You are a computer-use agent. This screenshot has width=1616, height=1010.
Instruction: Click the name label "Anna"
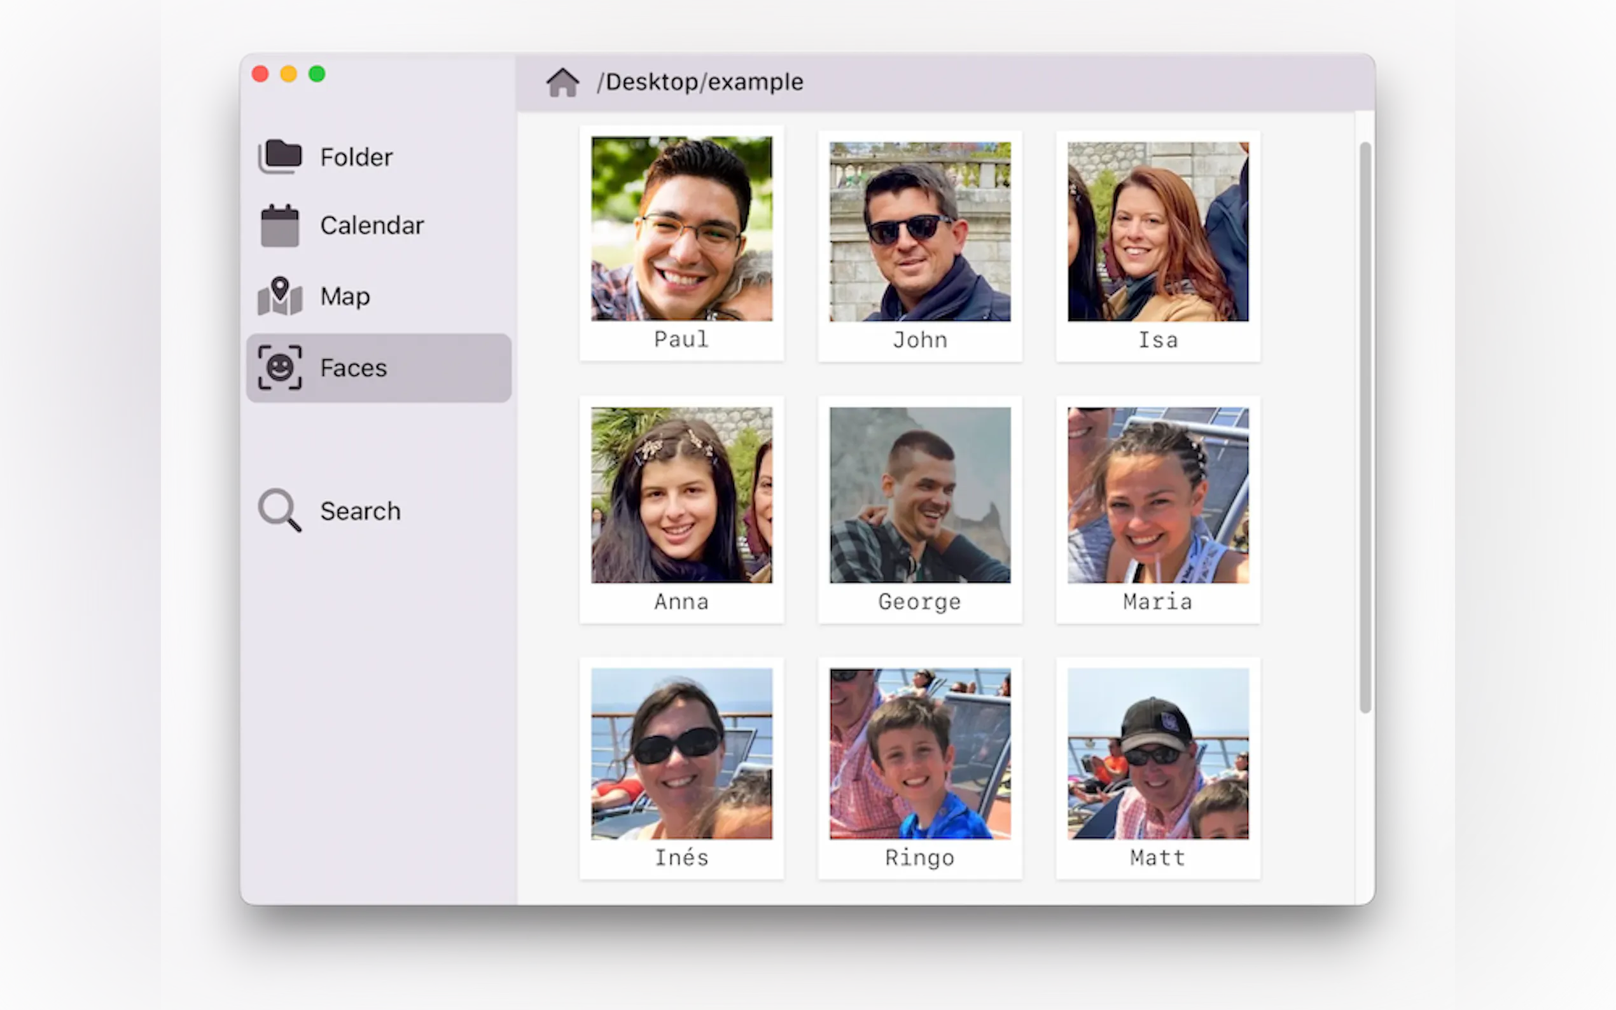(681, 602)
